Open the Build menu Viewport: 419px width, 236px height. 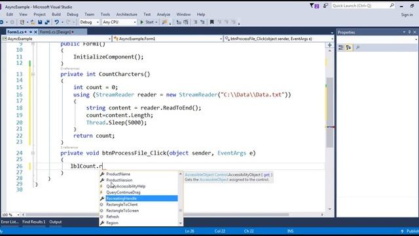56,14
